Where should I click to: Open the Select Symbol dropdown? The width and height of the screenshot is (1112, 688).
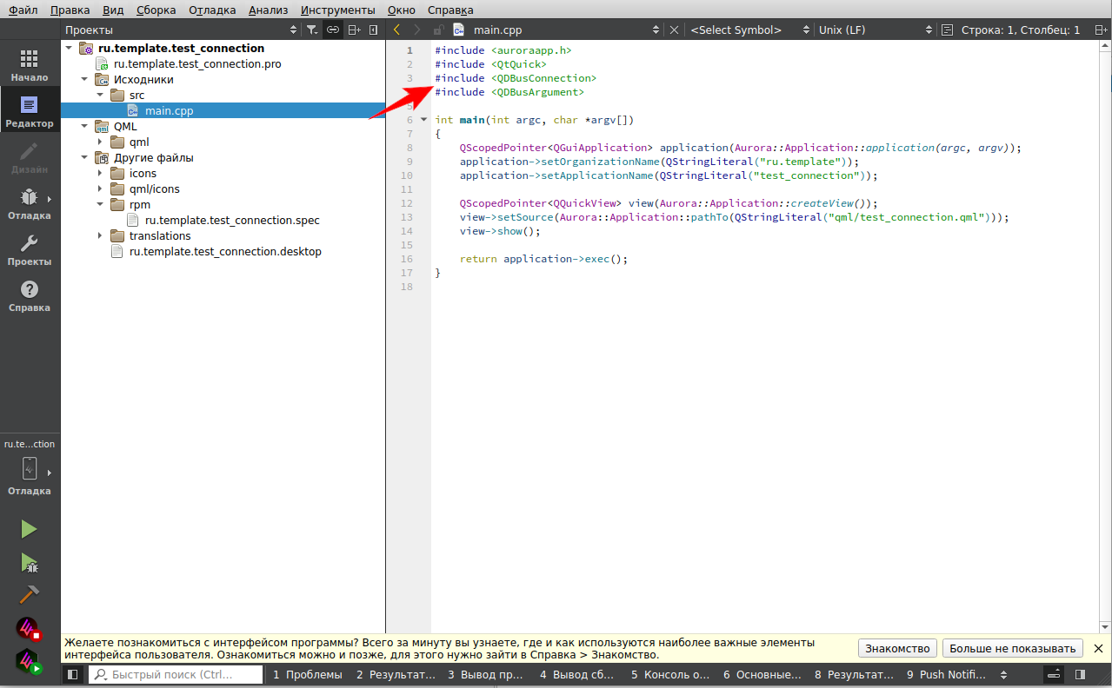(749, 30)
